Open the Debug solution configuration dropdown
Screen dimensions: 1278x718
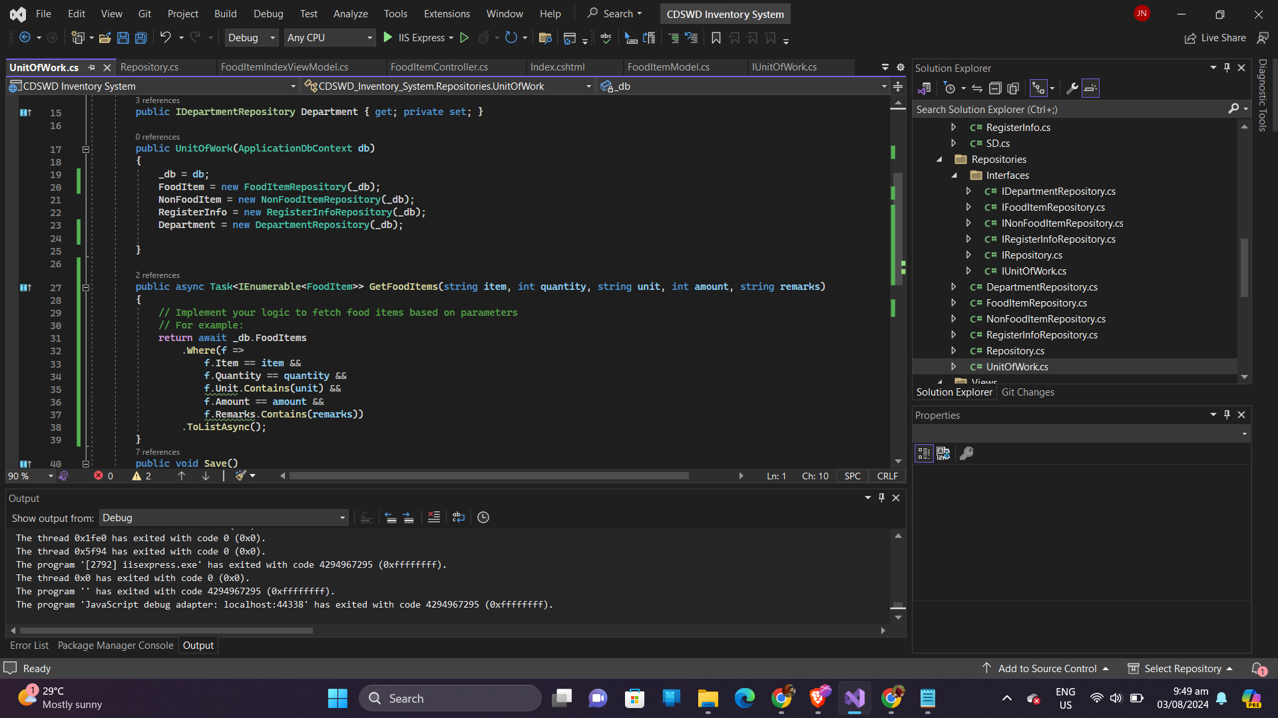tap(251, 38)
